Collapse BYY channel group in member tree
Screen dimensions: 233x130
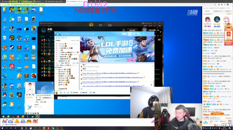pos(56,67)
